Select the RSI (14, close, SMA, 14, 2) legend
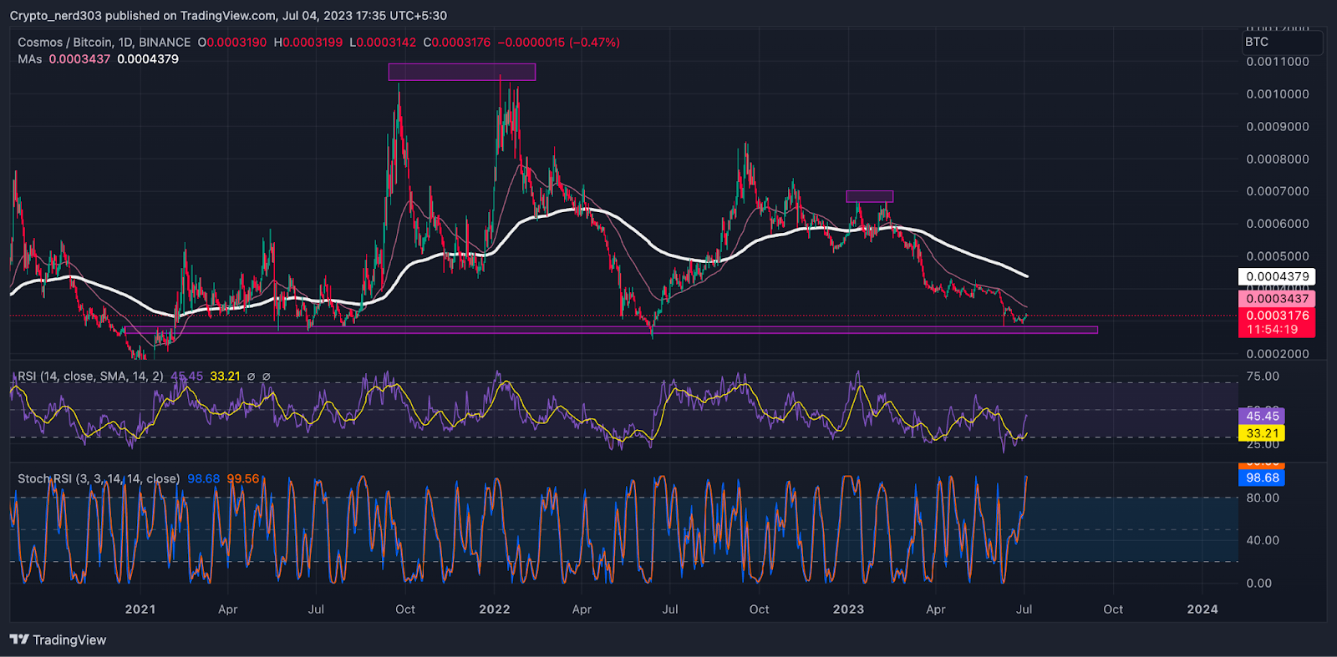The image size is (1337, 657). 90,377
